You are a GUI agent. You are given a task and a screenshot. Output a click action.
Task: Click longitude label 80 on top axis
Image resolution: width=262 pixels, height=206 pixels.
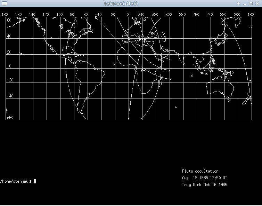click(72, 15)
